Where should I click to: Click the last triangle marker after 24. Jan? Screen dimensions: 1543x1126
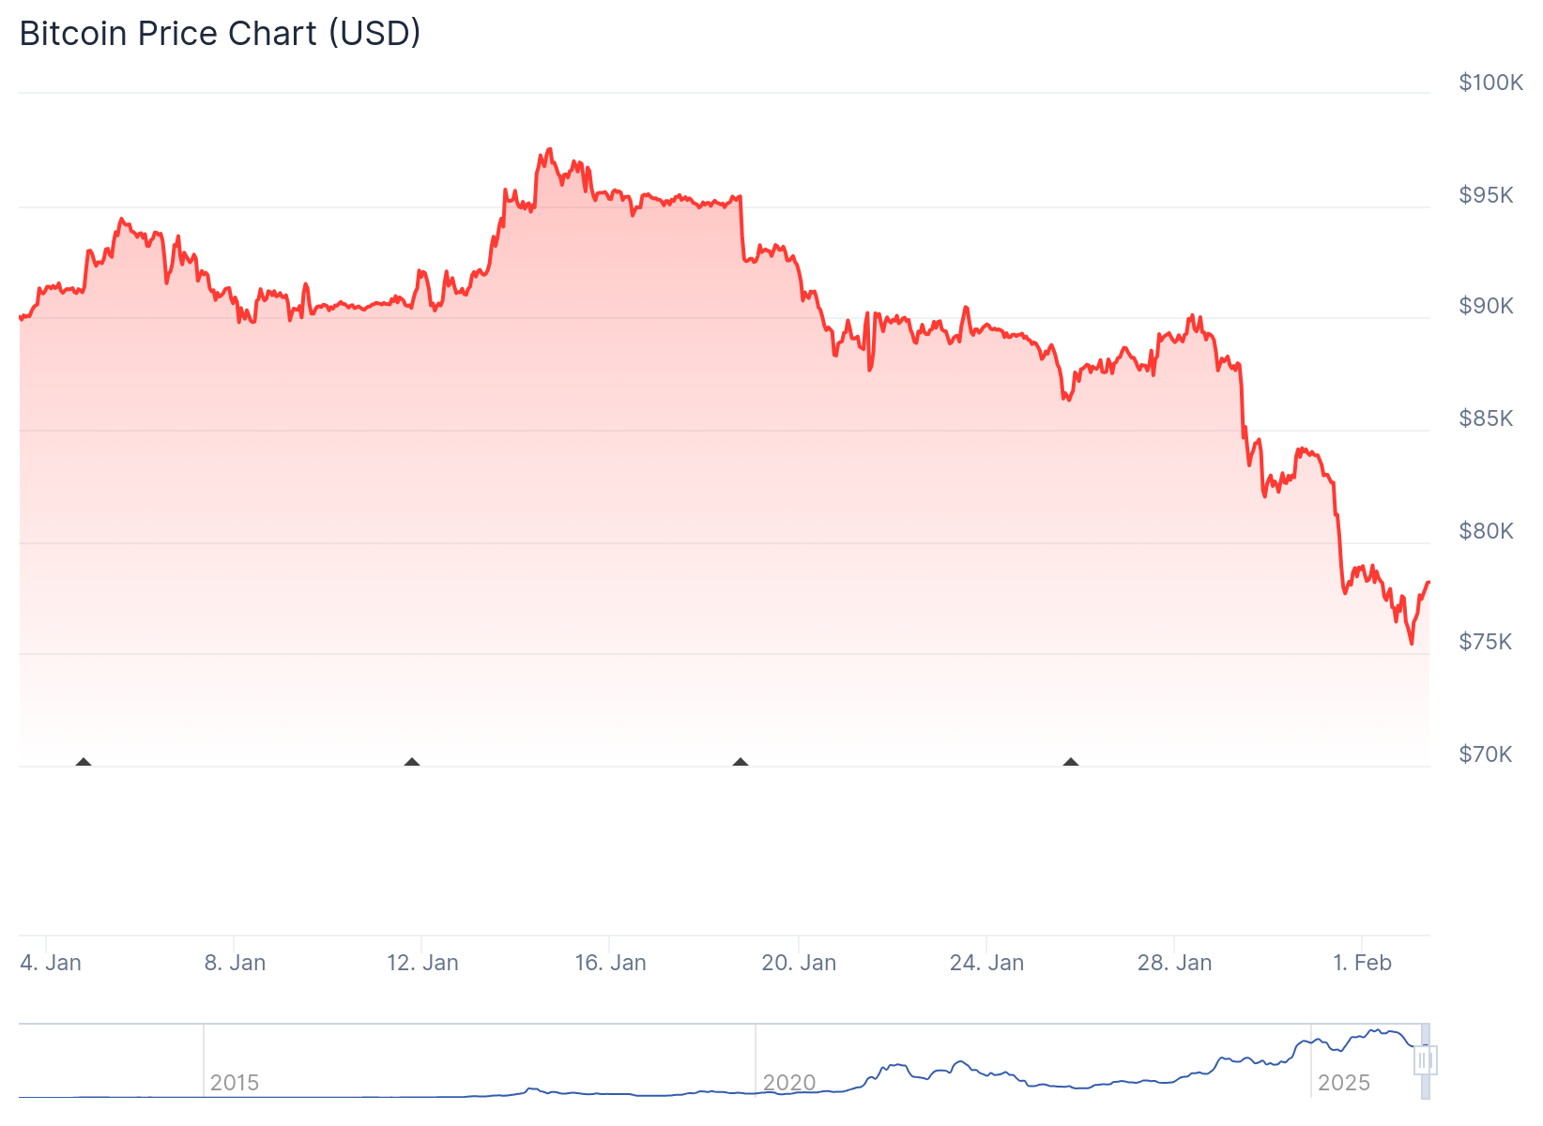pyautogui.click(x=1071, y=762)
